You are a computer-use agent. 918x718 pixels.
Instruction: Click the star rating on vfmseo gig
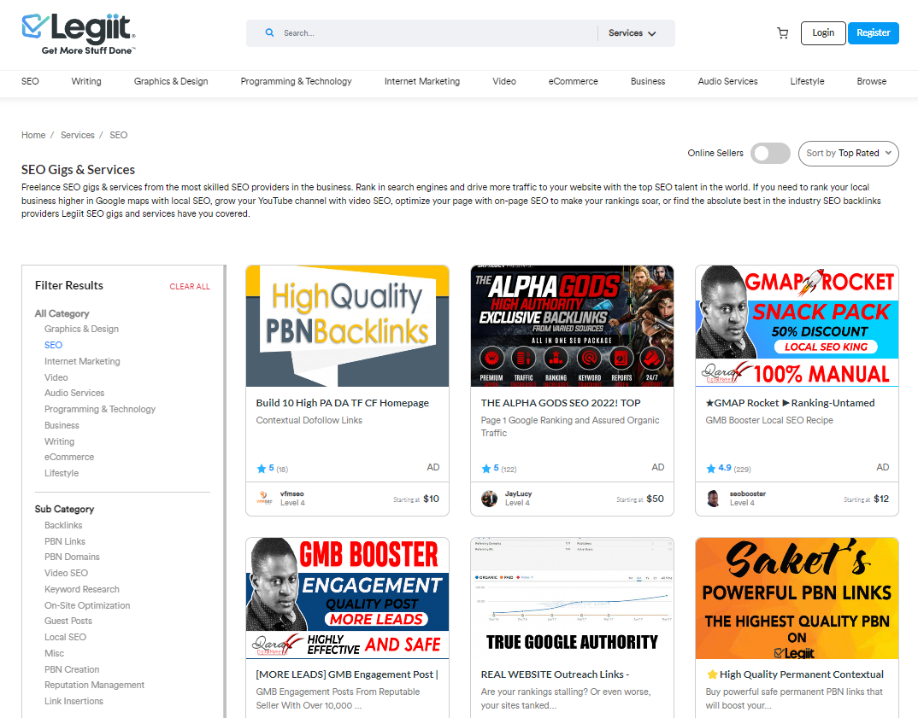261,469
